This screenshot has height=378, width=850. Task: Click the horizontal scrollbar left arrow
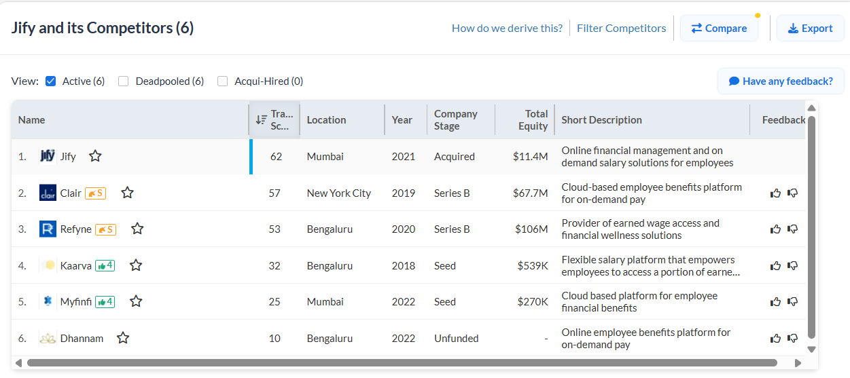tap(18, 363)
